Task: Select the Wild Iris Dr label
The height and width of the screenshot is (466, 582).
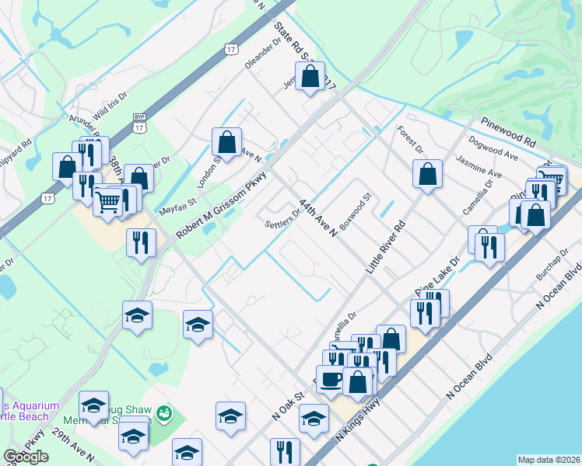Action: pos(110,106)
